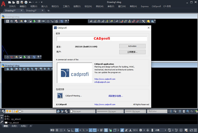
Task: Open the layer 0 dropdown list
Action: point(55,111)
